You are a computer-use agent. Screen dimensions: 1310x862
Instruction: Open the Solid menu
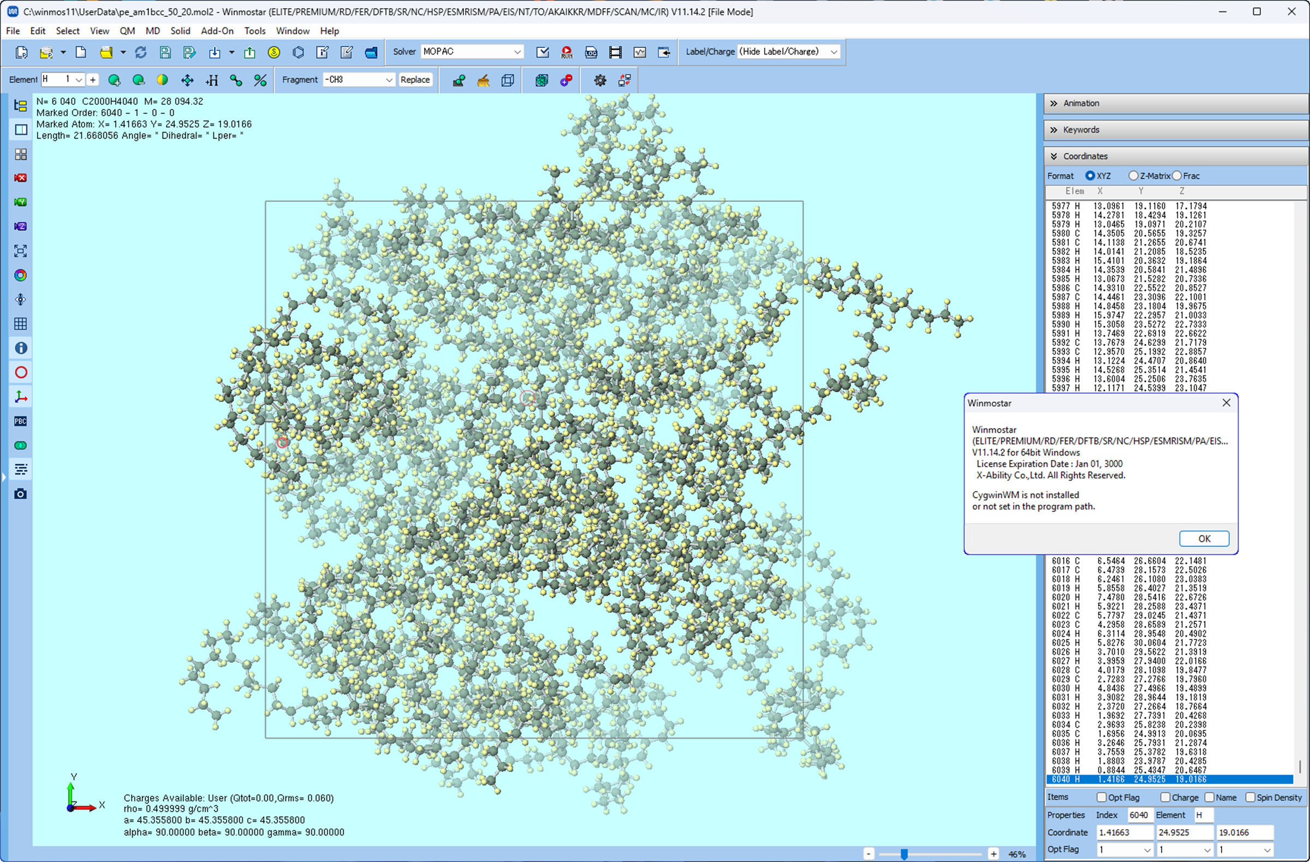[180, 31]
